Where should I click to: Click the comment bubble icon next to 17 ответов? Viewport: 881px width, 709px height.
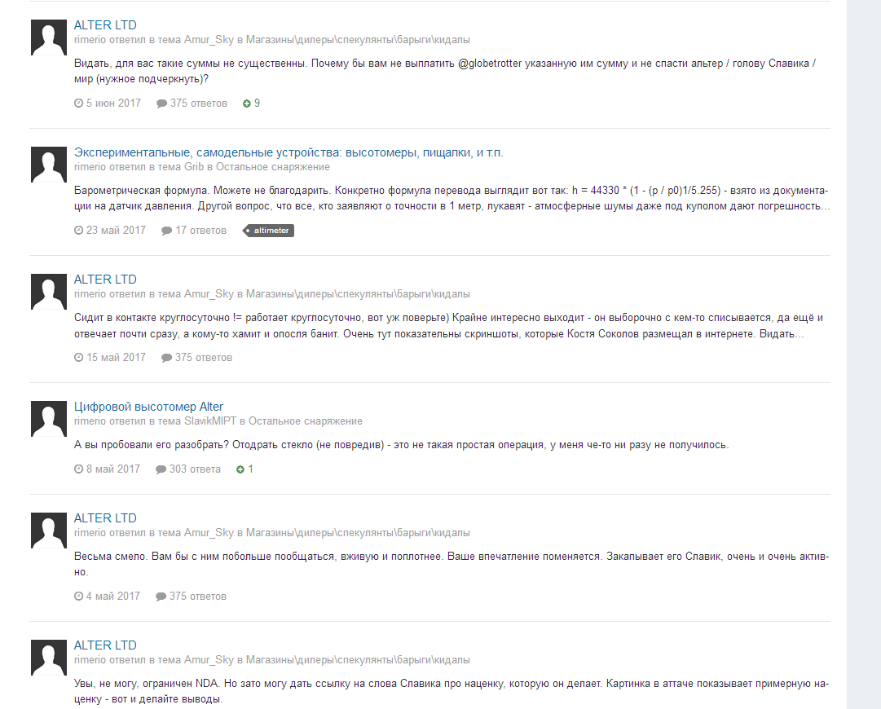click(x=166, y=231)
